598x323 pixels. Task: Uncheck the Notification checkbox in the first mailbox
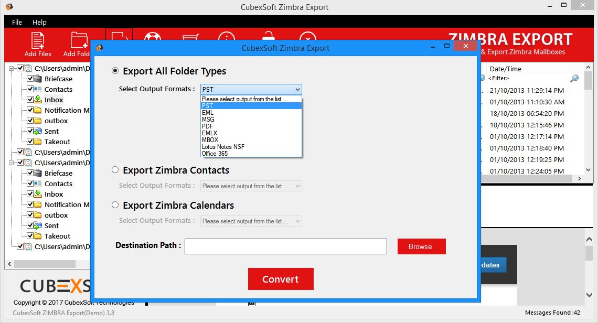(30, 110)
